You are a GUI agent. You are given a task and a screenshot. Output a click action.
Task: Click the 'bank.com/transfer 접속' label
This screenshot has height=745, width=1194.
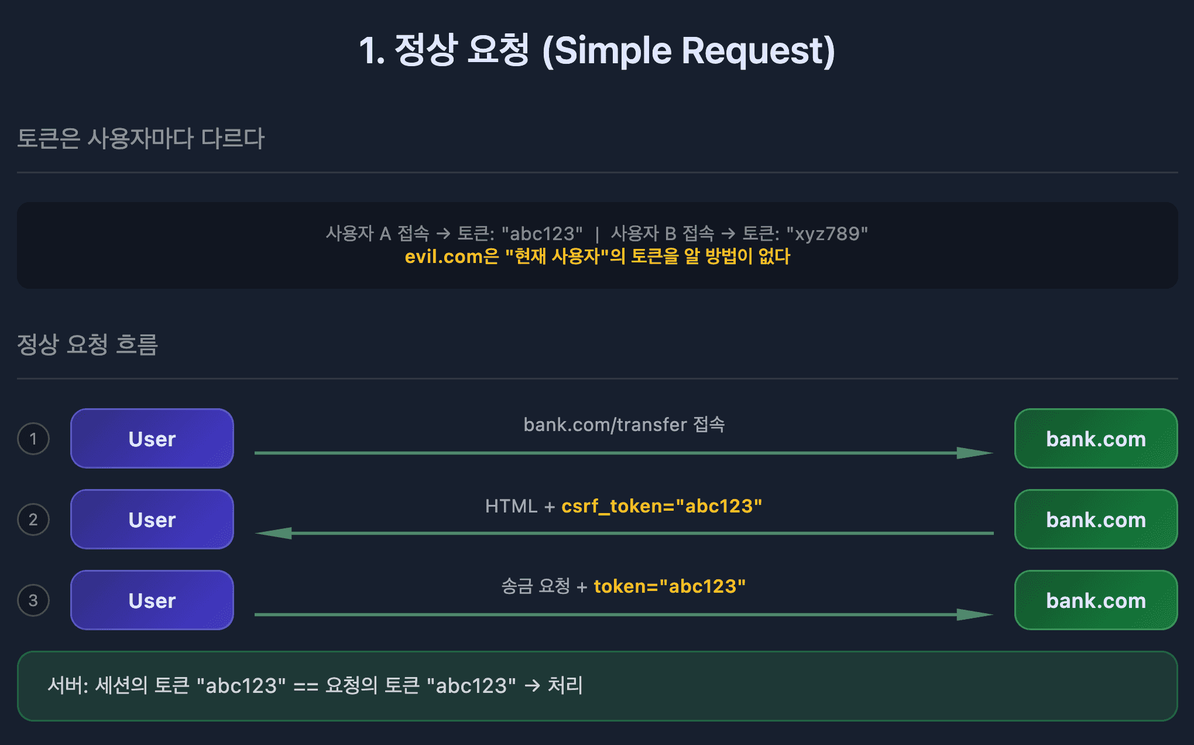pos(624,425)
